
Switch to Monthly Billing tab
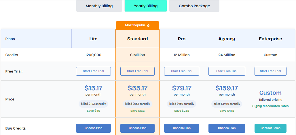[99, 6]
